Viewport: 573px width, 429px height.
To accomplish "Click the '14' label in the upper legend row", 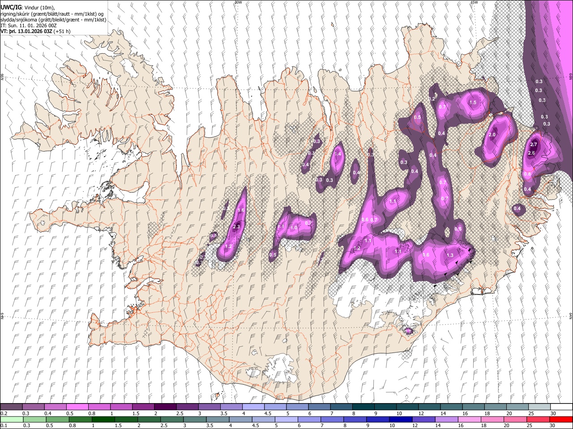I will pyautogui.click(x=443, y=413).
